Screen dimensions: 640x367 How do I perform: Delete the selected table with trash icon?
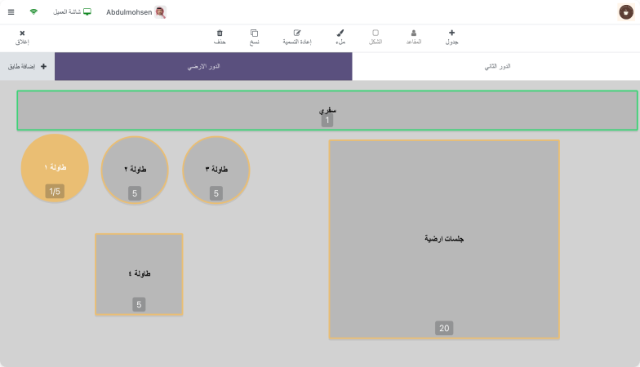220,33
